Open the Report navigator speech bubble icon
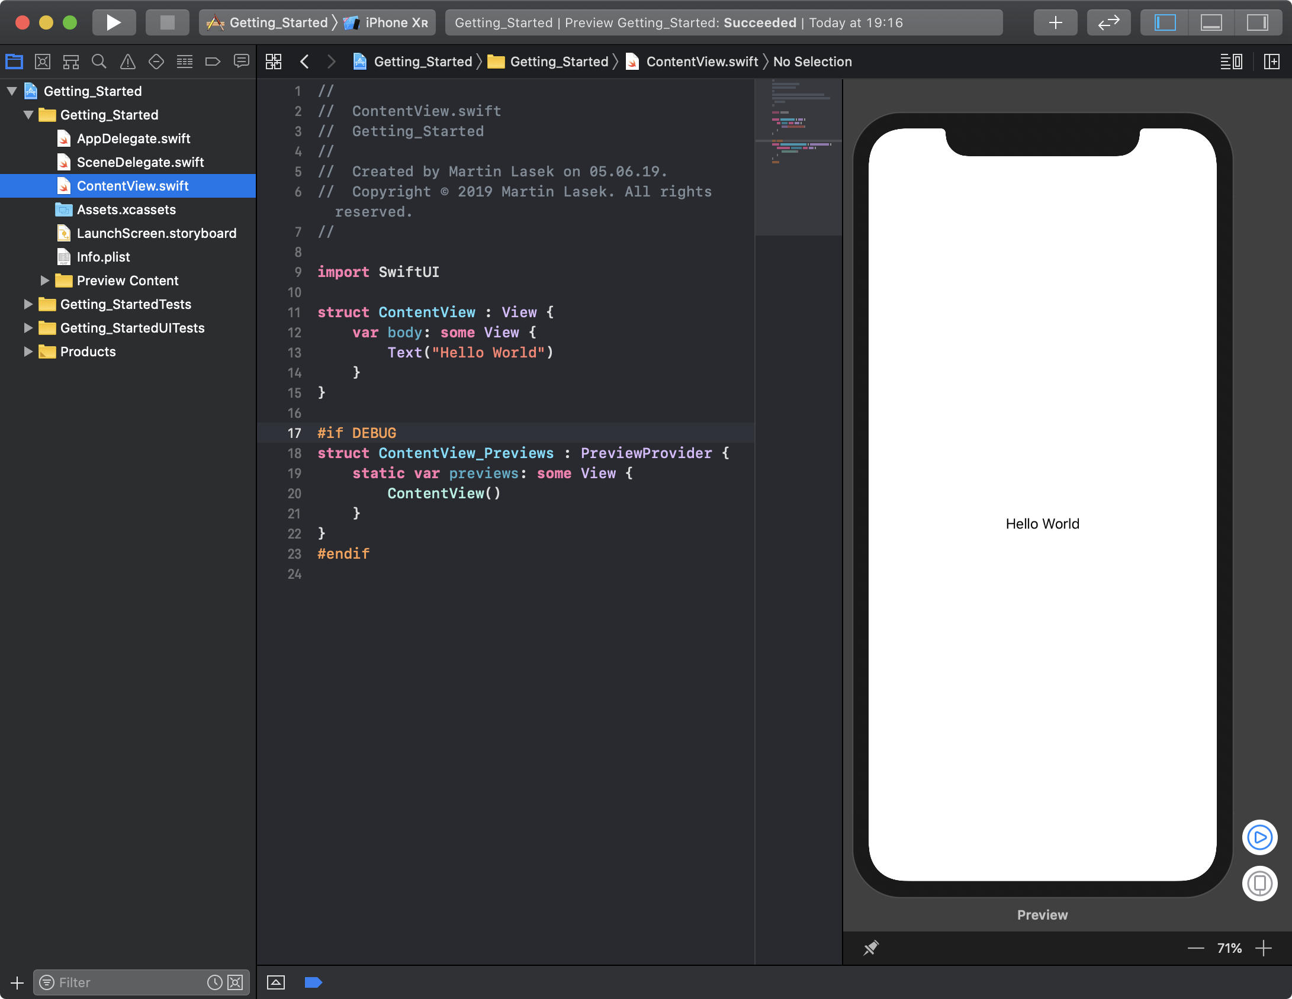 coord(241,61)
